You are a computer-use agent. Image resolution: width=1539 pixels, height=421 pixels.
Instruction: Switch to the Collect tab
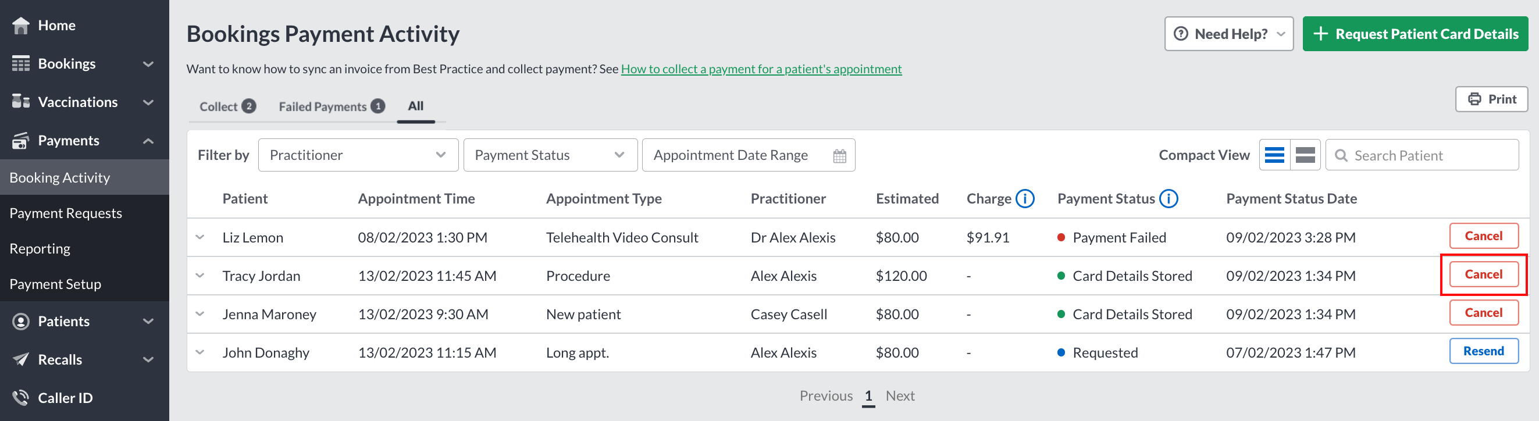(227, 106)
